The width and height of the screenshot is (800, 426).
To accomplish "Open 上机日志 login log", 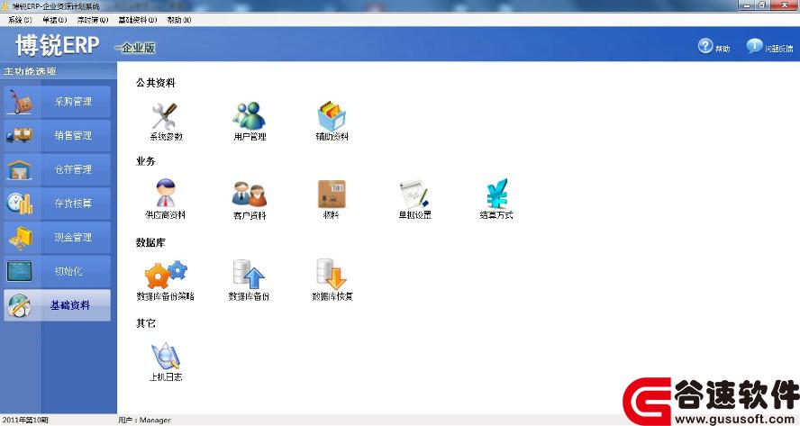I will click(165, 356).
